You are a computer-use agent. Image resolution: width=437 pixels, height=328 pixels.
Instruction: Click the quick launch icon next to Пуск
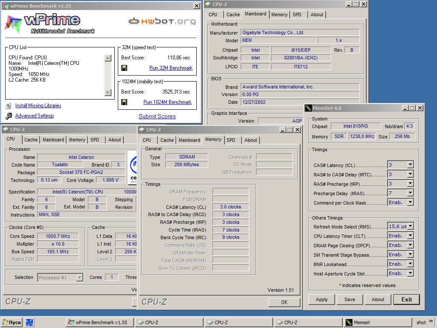pos(29,322)
